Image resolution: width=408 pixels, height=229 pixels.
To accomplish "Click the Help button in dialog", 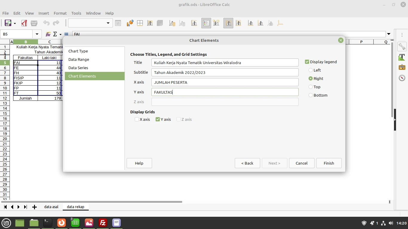I will (x=139, y=163).
